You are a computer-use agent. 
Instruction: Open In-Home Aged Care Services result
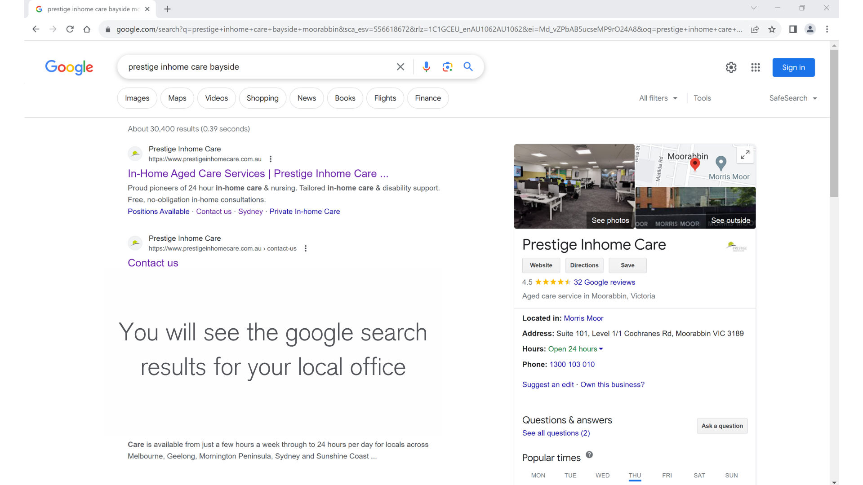(x=258, y=173)
